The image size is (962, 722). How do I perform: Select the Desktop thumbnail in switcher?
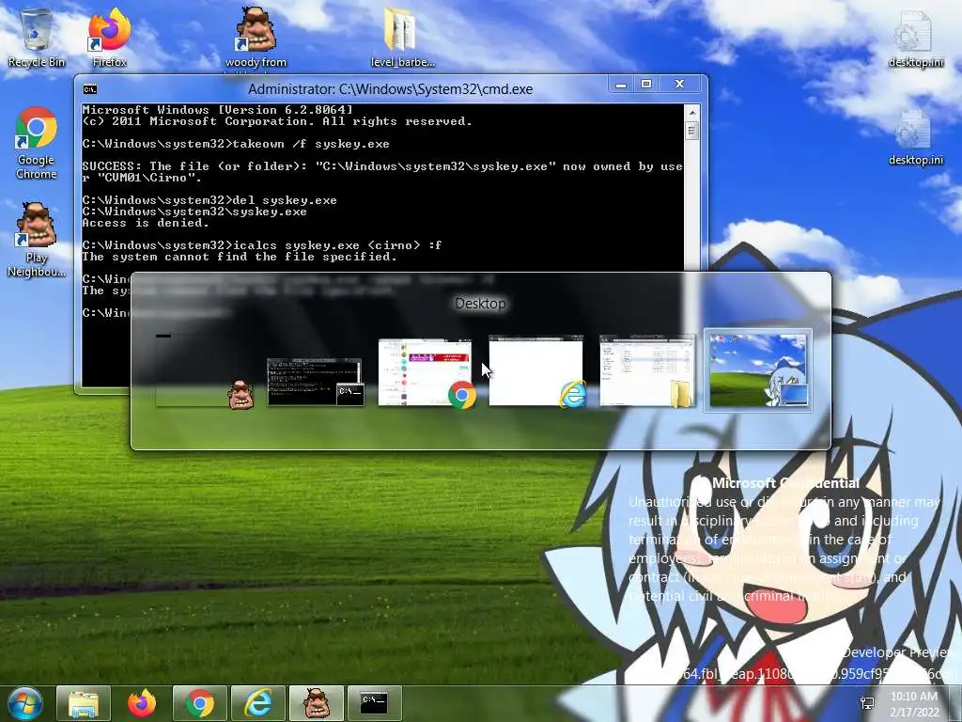point(758,370)
